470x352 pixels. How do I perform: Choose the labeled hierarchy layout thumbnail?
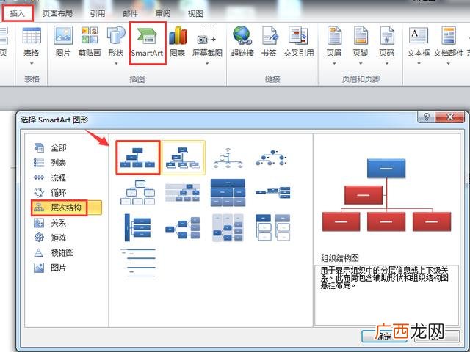click(183, 192)
